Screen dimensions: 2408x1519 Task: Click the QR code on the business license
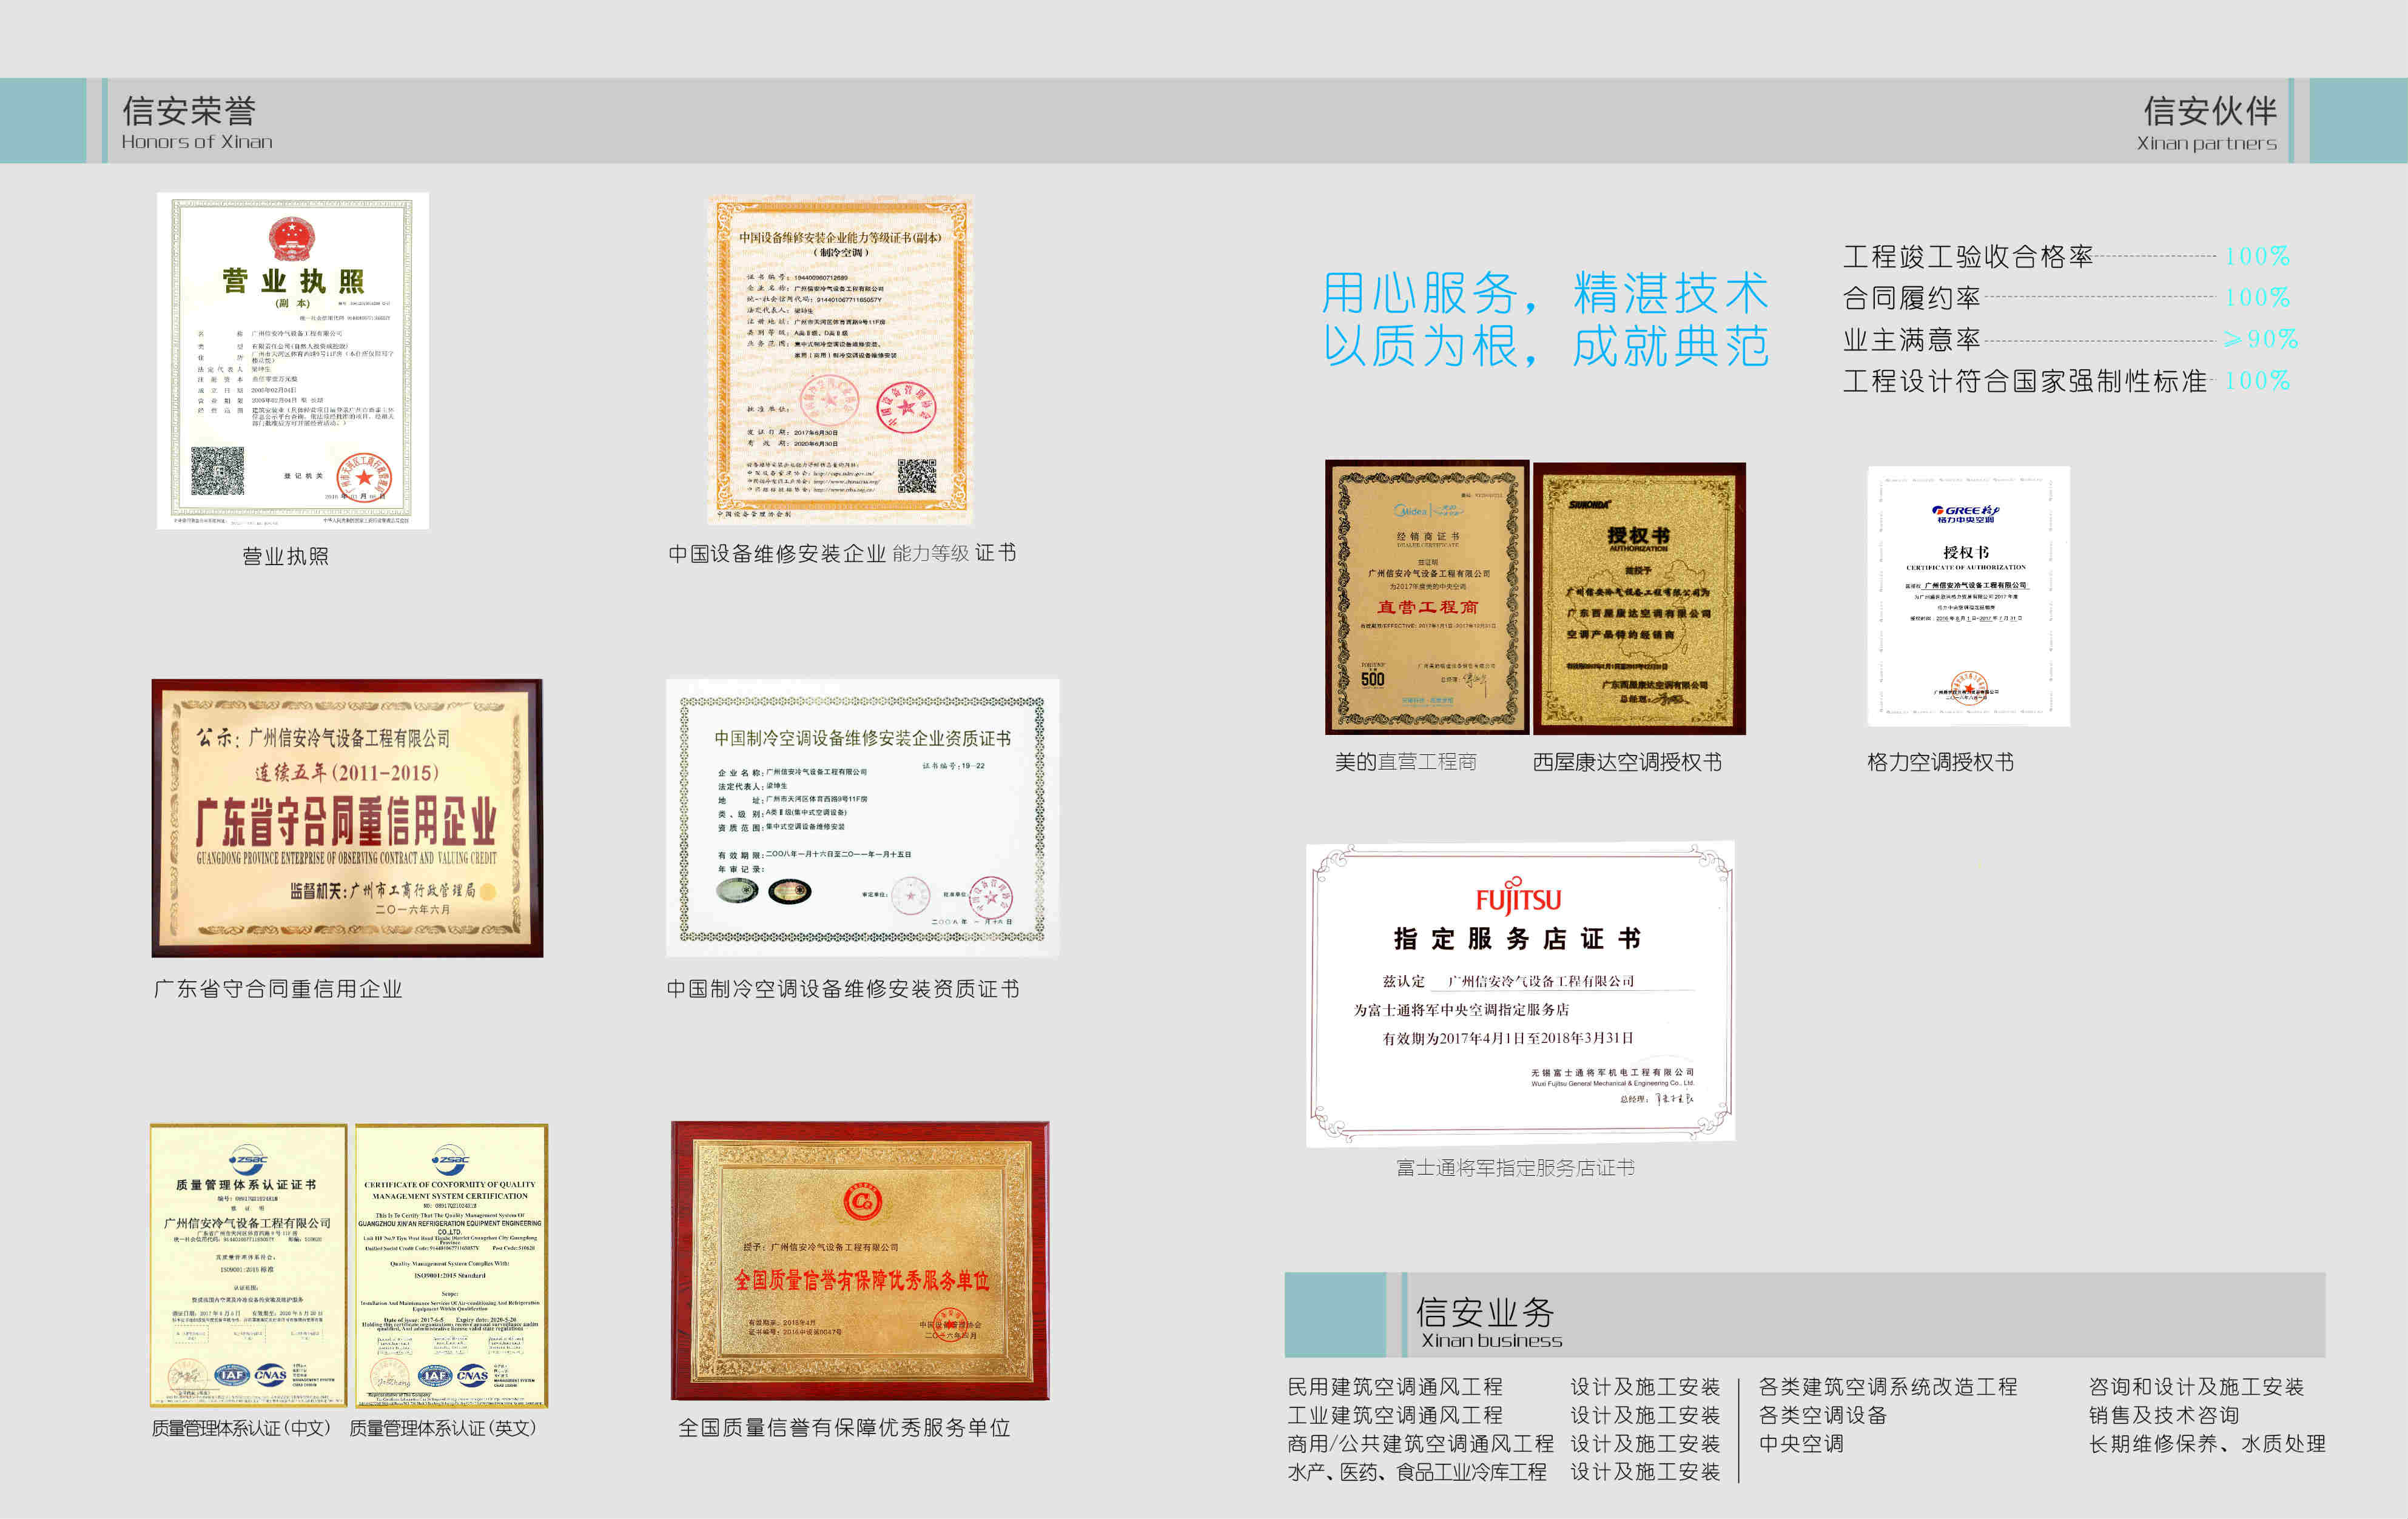217,471
